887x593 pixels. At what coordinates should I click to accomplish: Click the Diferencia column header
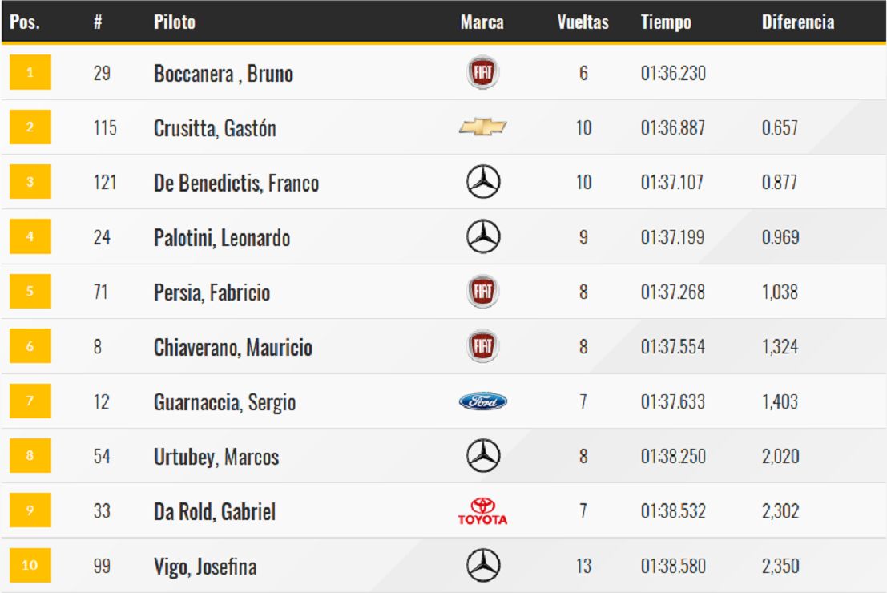click(x=797, y=22)
